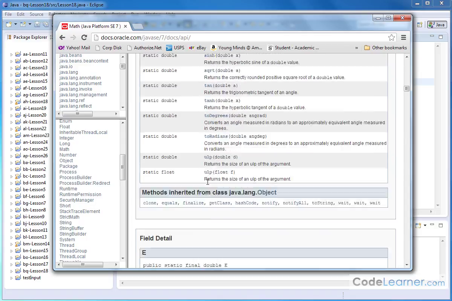Click the docs.oracle.com address bar
The image size is (452, 301).
coord(241,38)
